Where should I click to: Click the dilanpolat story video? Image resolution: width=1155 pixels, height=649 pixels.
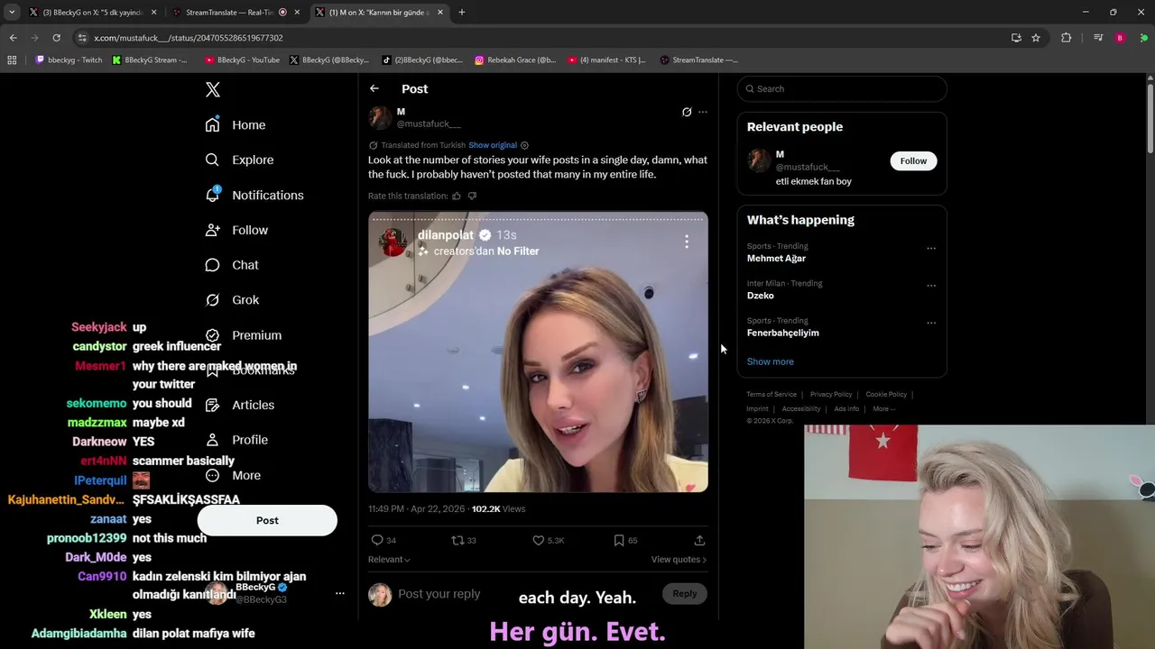[x=538, y=352]
